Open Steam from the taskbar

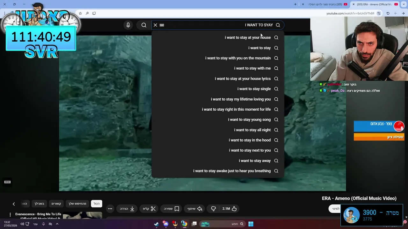click(157, 224)
